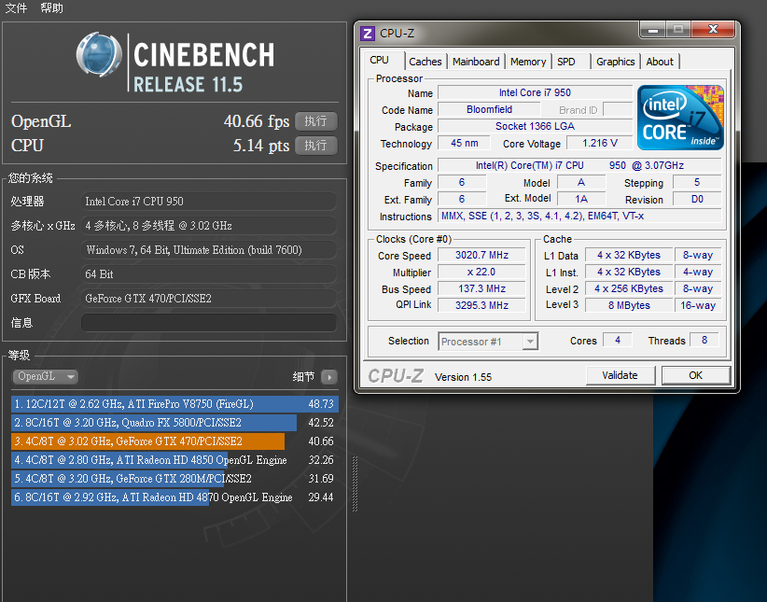
Task: Click the details arrow icon next to 细节
Action: click(329, 377)
